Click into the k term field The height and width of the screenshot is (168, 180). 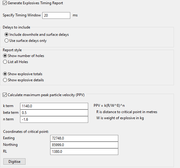(54, 106)
